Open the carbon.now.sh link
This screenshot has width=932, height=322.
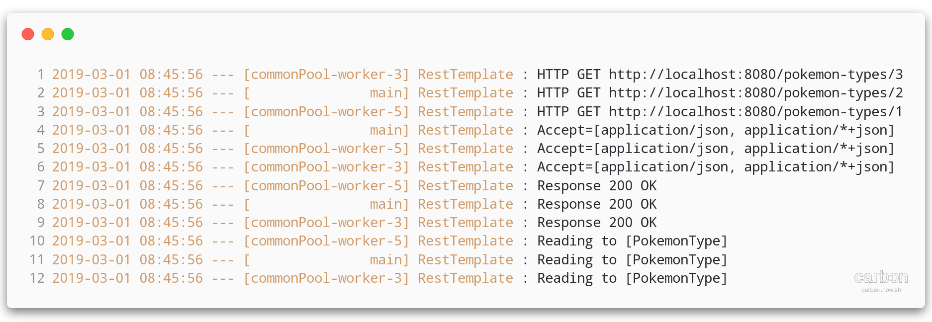tap(881, 290)
